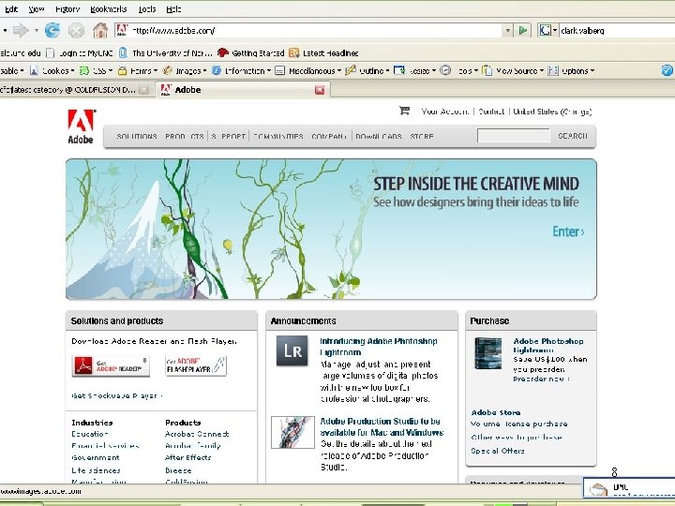Open the Edit menu
Screen dimensions: 675x506
[x=11, y=8]
